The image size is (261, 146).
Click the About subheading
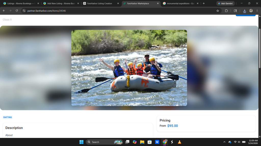pos(9,135)
